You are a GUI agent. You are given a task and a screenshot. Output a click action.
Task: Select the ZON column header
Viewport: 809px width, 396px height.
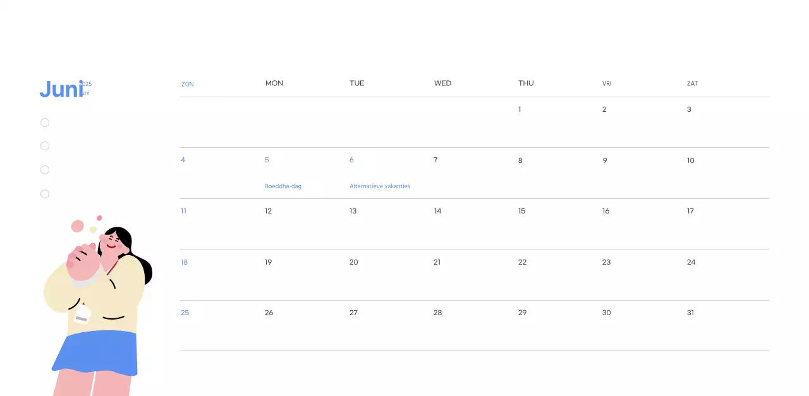pyautogui.click(x=188, y=83)
